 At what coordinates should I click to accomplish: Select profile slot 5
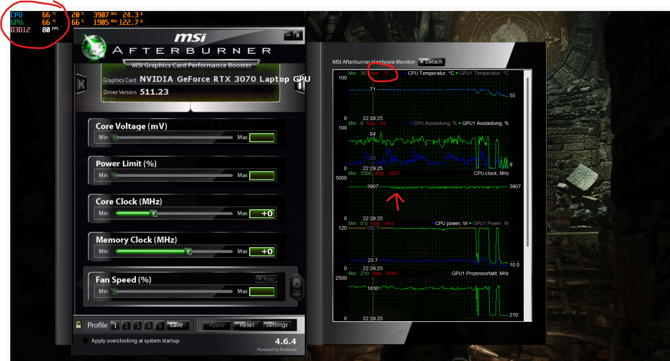click(x=160, y=325)
